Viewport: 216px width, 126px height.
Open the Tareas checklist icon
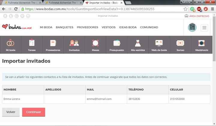coord(32,42)
